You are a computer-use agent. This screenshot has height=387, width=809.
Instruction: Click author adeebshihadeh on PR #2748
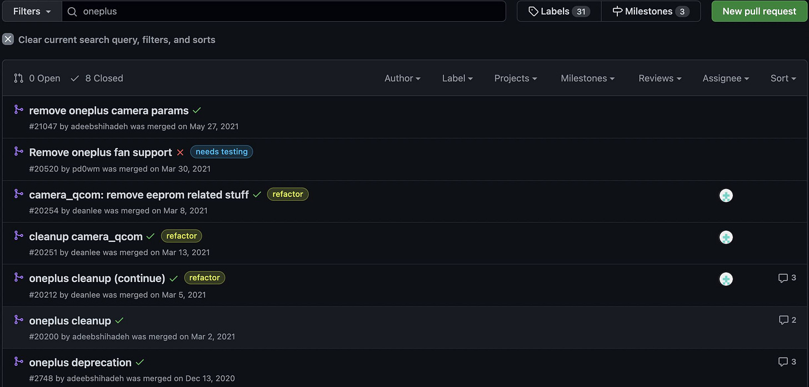point(96,379)
